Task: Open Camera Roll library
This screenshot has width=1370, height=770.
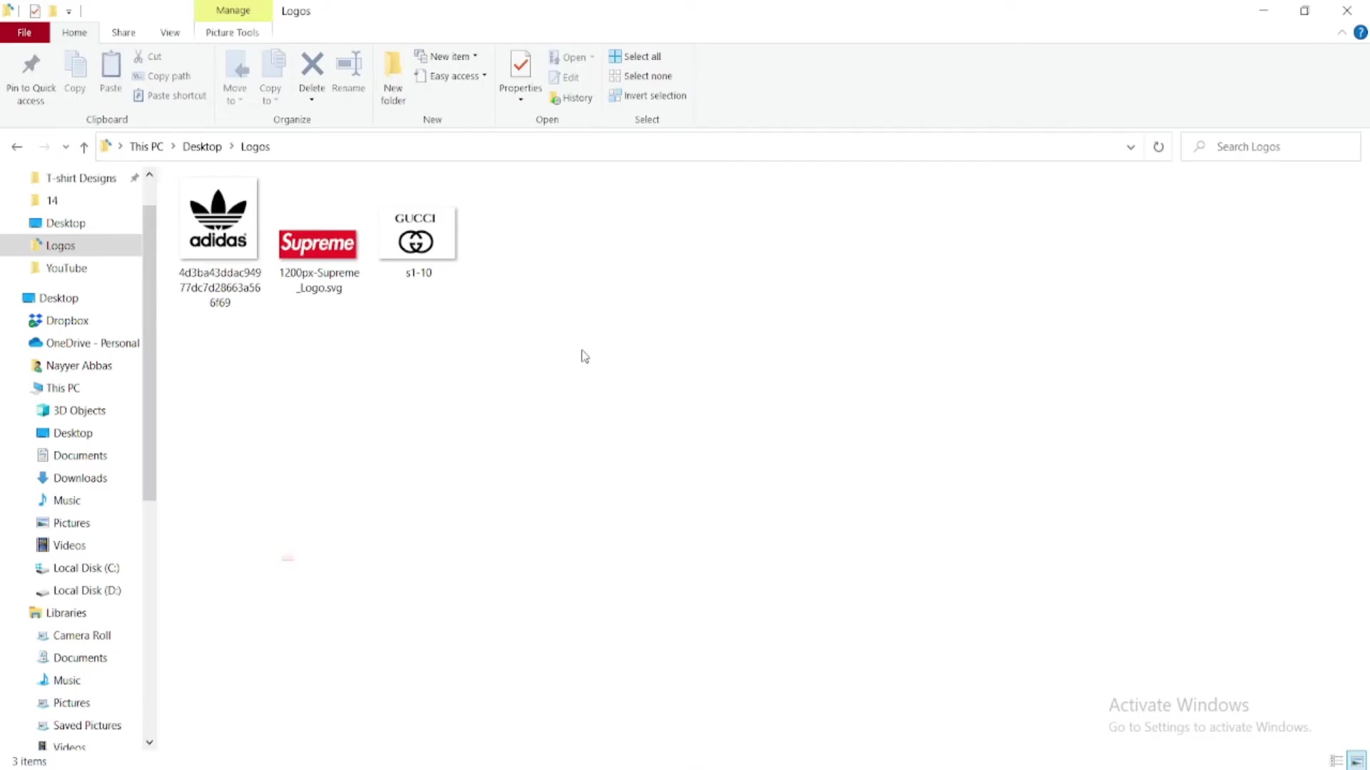Action: tap(82, 635)
